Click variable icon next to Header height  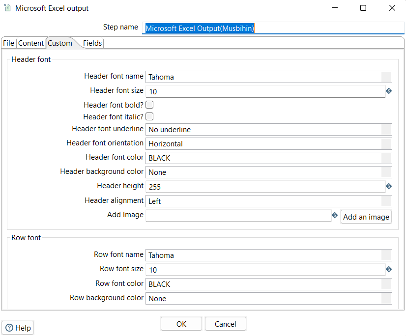[389, 186]
